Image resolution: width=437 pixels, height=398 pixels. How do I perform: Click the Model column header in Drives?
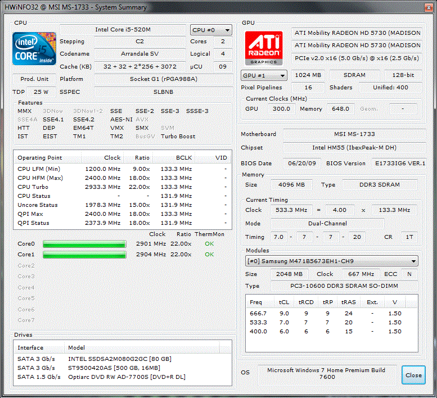tap(142, 347)
